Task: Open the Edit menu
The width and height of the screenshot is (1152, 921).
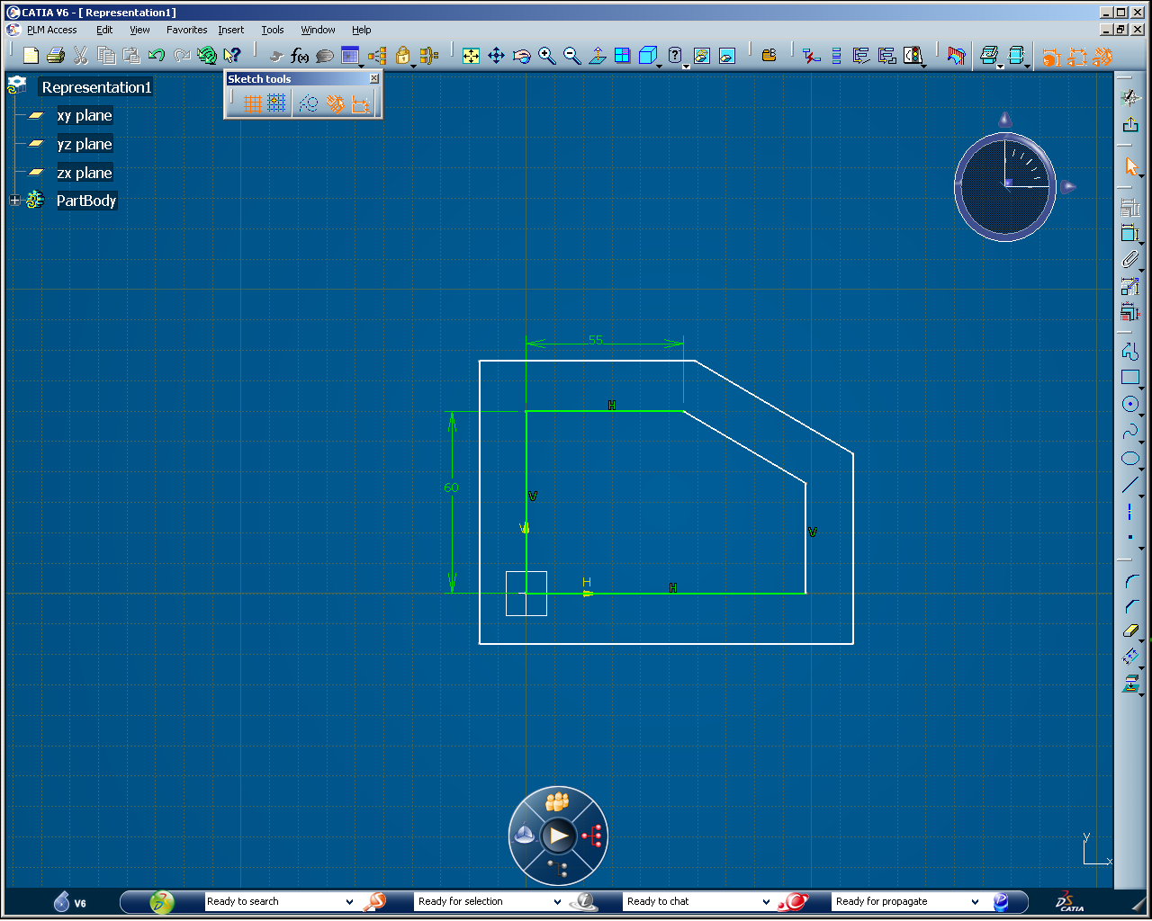Action: point(104,30)
